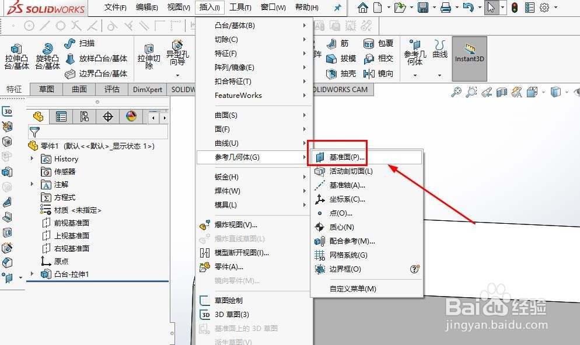The image size is (580, 345).
Task: Select Plane (基准面) from Reference Geometry submenu
Action: coord(367,157)
